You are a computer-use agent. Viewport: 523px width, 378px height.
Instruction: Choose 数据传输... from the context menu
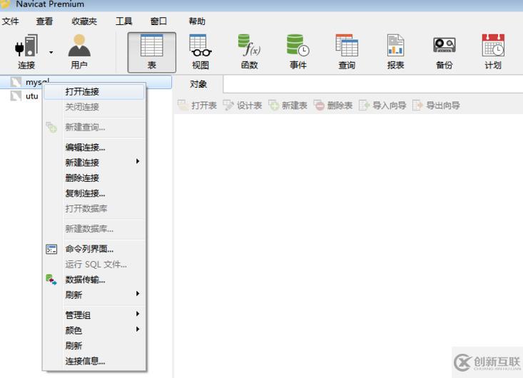94,280
